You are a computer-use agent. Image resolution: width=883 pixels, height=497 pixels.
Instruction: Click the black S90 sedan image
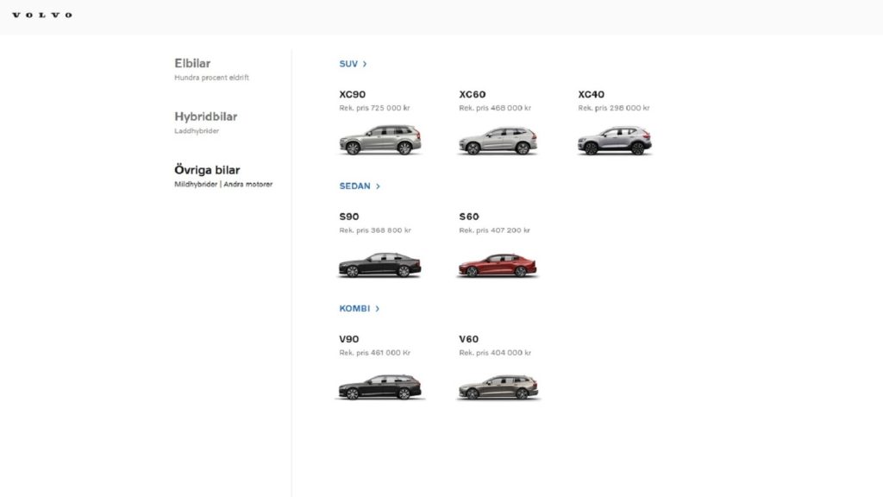(x=379, y=265)
